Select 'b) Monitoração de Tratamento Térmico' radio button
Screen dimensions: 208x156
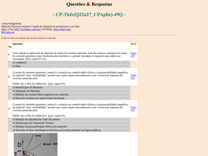pos(10,123)
